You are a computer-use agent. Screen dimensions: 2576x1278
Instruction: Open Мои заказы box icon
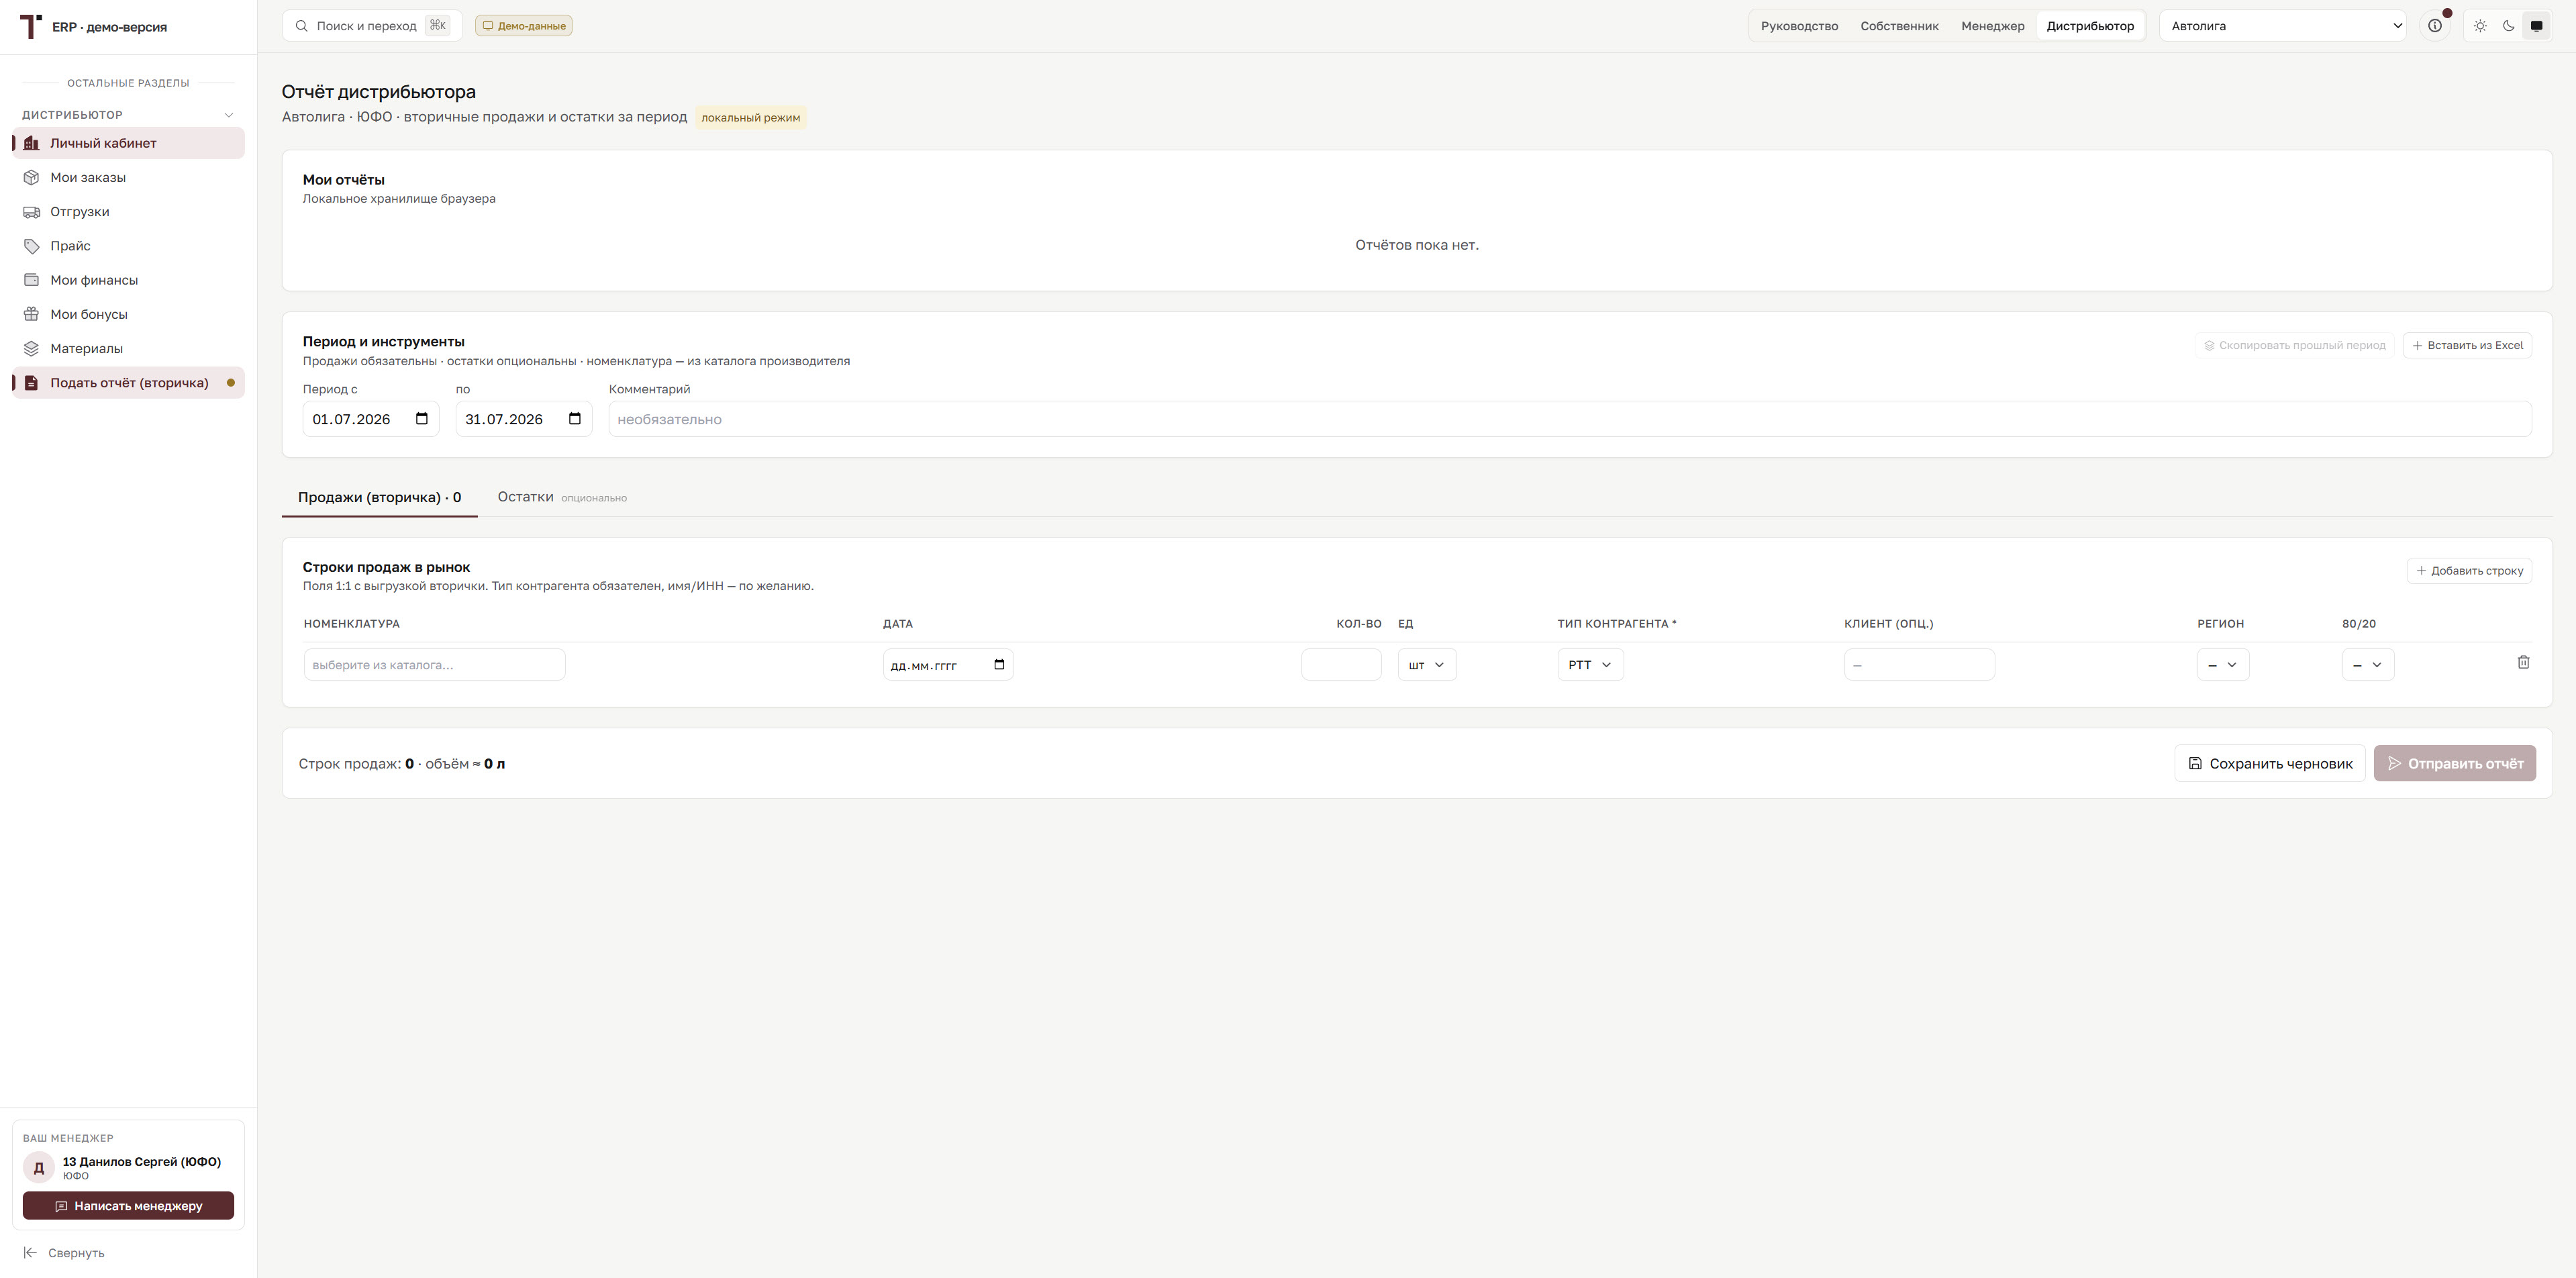point(31,177)
